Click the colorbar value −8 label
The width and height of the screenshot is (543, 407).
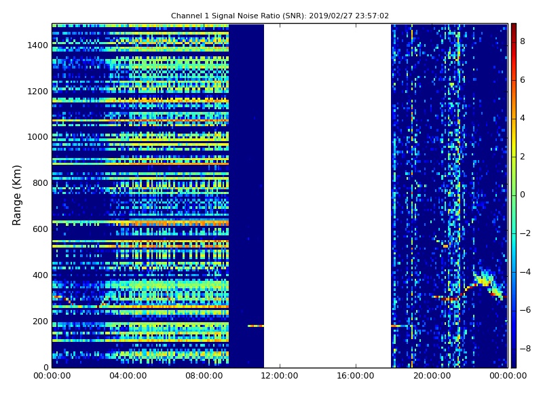tap(525, 349)
